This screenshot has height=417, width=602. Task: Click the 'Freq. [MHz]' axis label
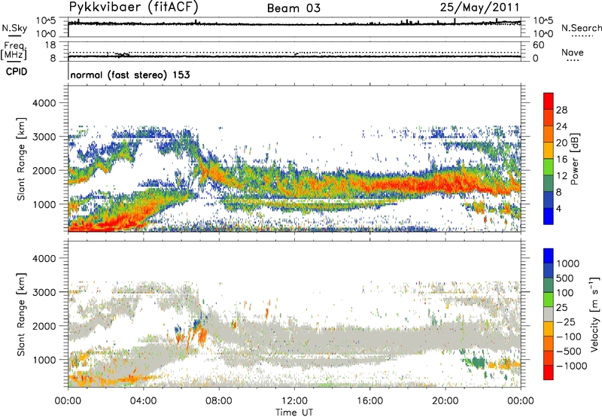pos(14,50)
